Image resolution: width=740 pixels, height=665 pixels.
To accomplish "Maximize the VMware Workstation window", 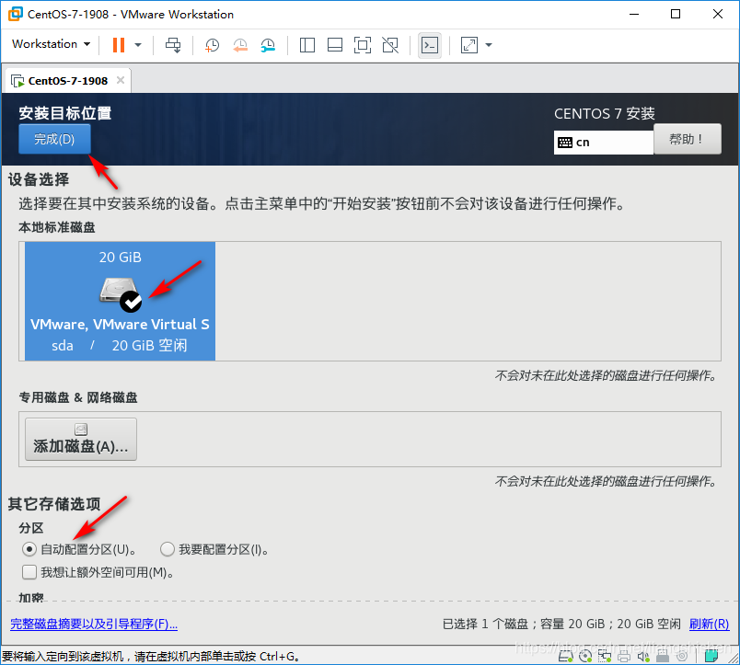I will pos(676,14).
